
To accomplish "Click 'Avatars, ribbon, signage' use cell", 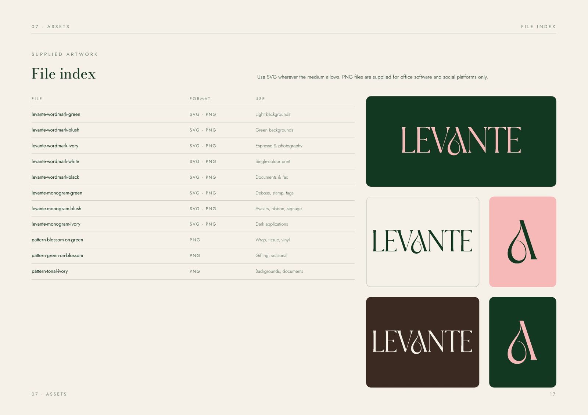I will (x=279, y=209).
